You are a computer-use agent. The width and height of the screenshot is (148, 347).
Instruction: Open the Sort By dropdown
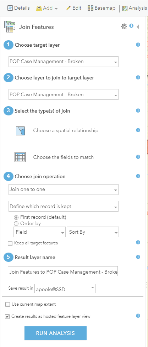click(93, 232)
